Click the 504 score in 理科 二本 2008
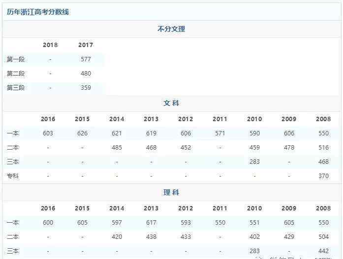Image resolution: width=343 pixels, height=259 pixels. 323,236
